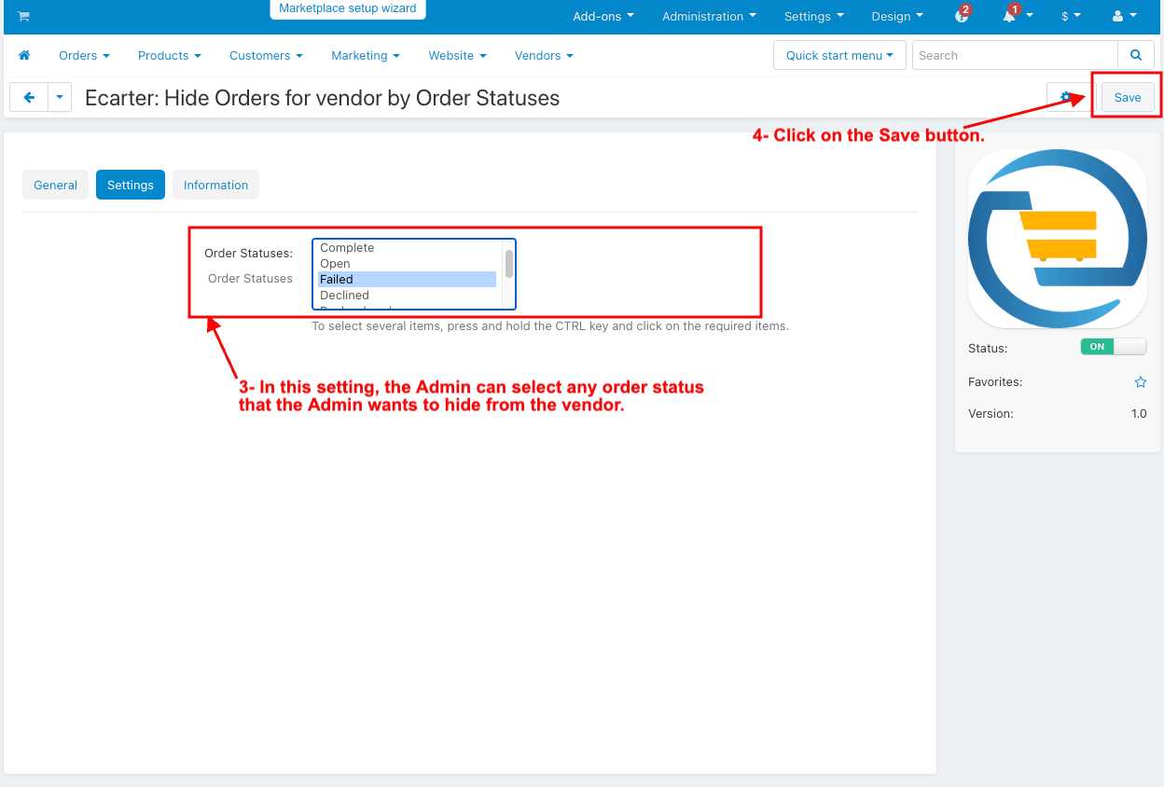Open the Orders menu
Screen dimensions: 1164x787
(x=84, y=55)
